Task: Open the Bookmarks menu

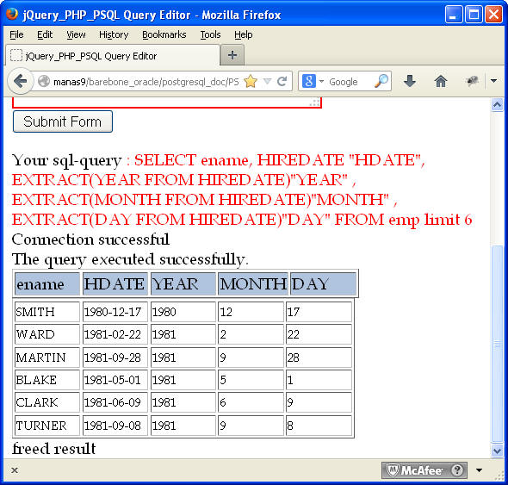Action: click(x=164, y=34)
